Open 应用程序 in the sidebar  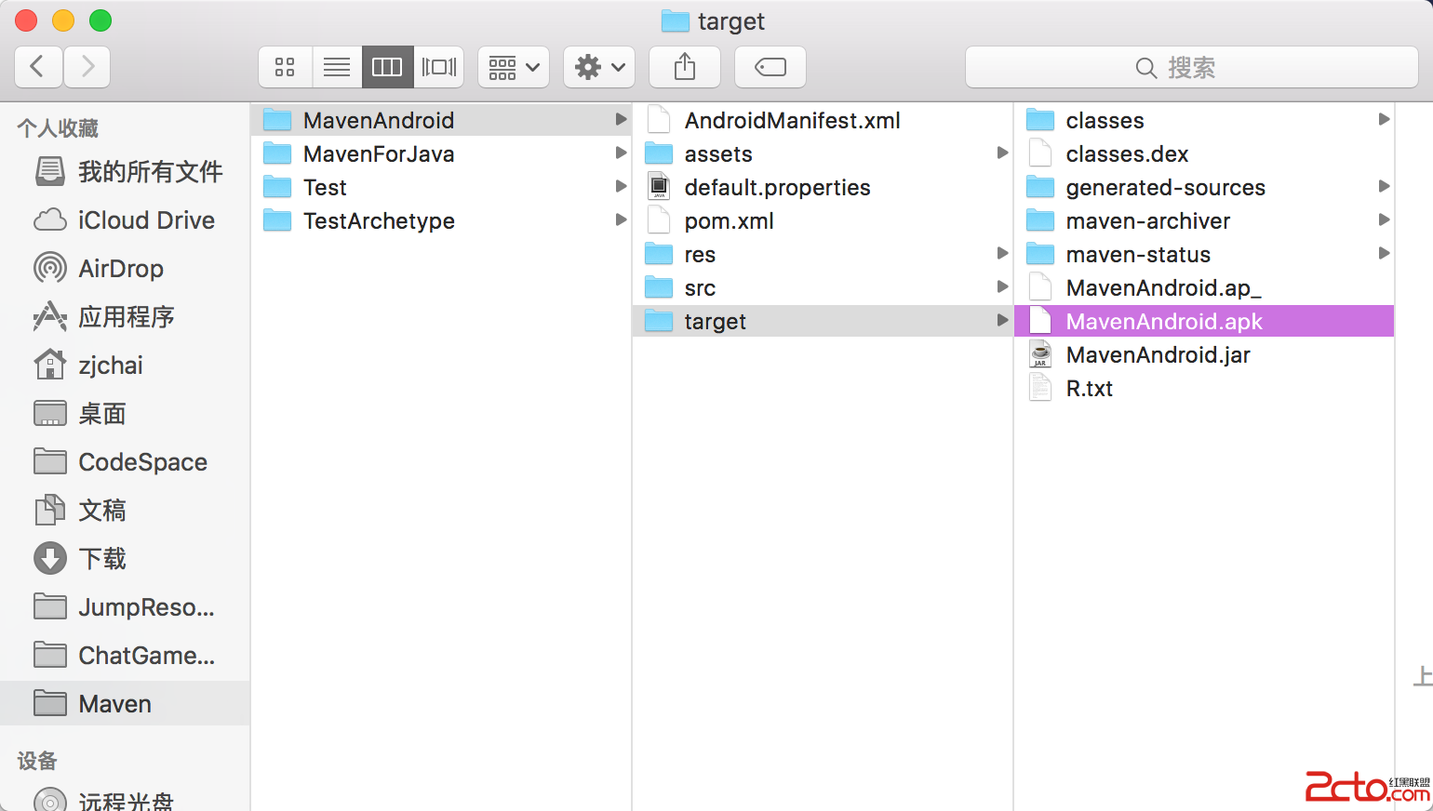pyautogui.click(x=125, y=316)
